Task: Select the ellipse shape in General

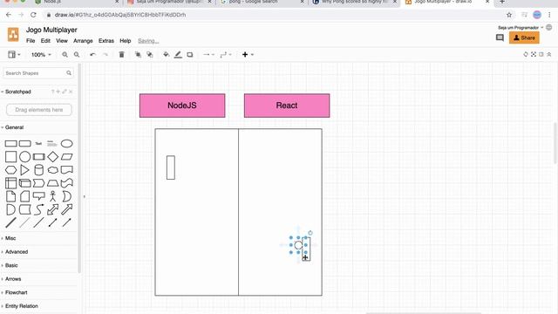Action: (x=66, y=143)
